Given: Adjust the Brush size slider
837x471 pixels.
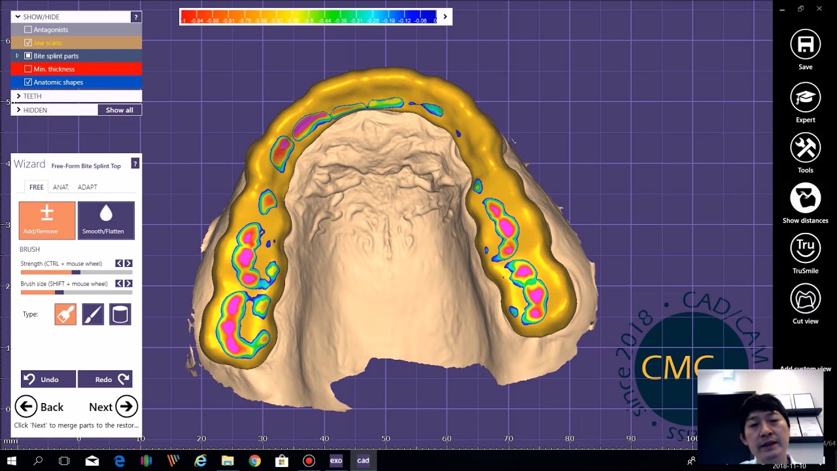Looking at the screenshot, I should click(x=77, y=292).
